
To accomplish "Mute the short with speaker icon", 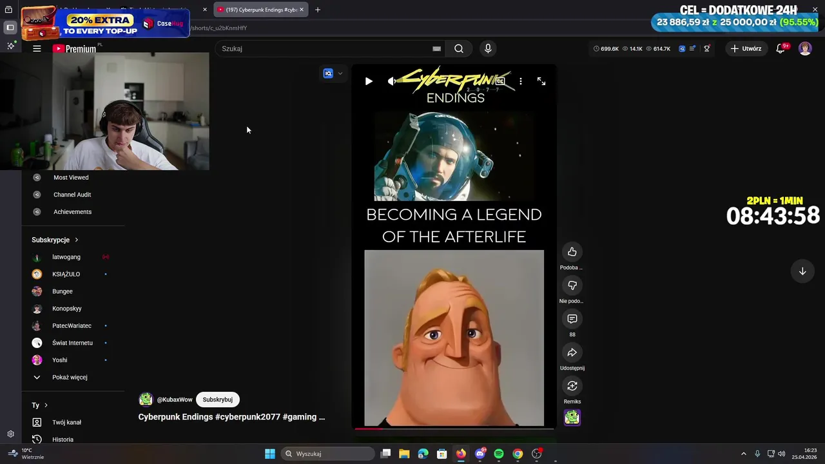I will pos(392,81).
